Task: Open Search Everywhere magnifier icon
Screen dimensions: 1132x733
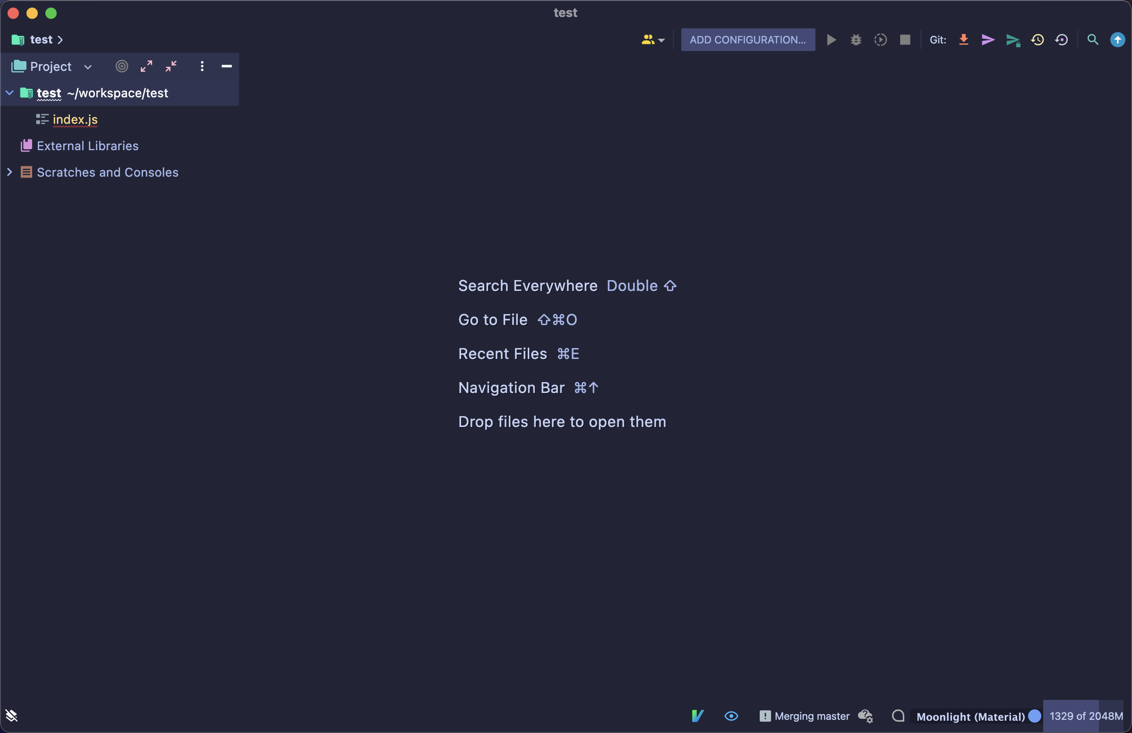Action: coord(1092,40)
